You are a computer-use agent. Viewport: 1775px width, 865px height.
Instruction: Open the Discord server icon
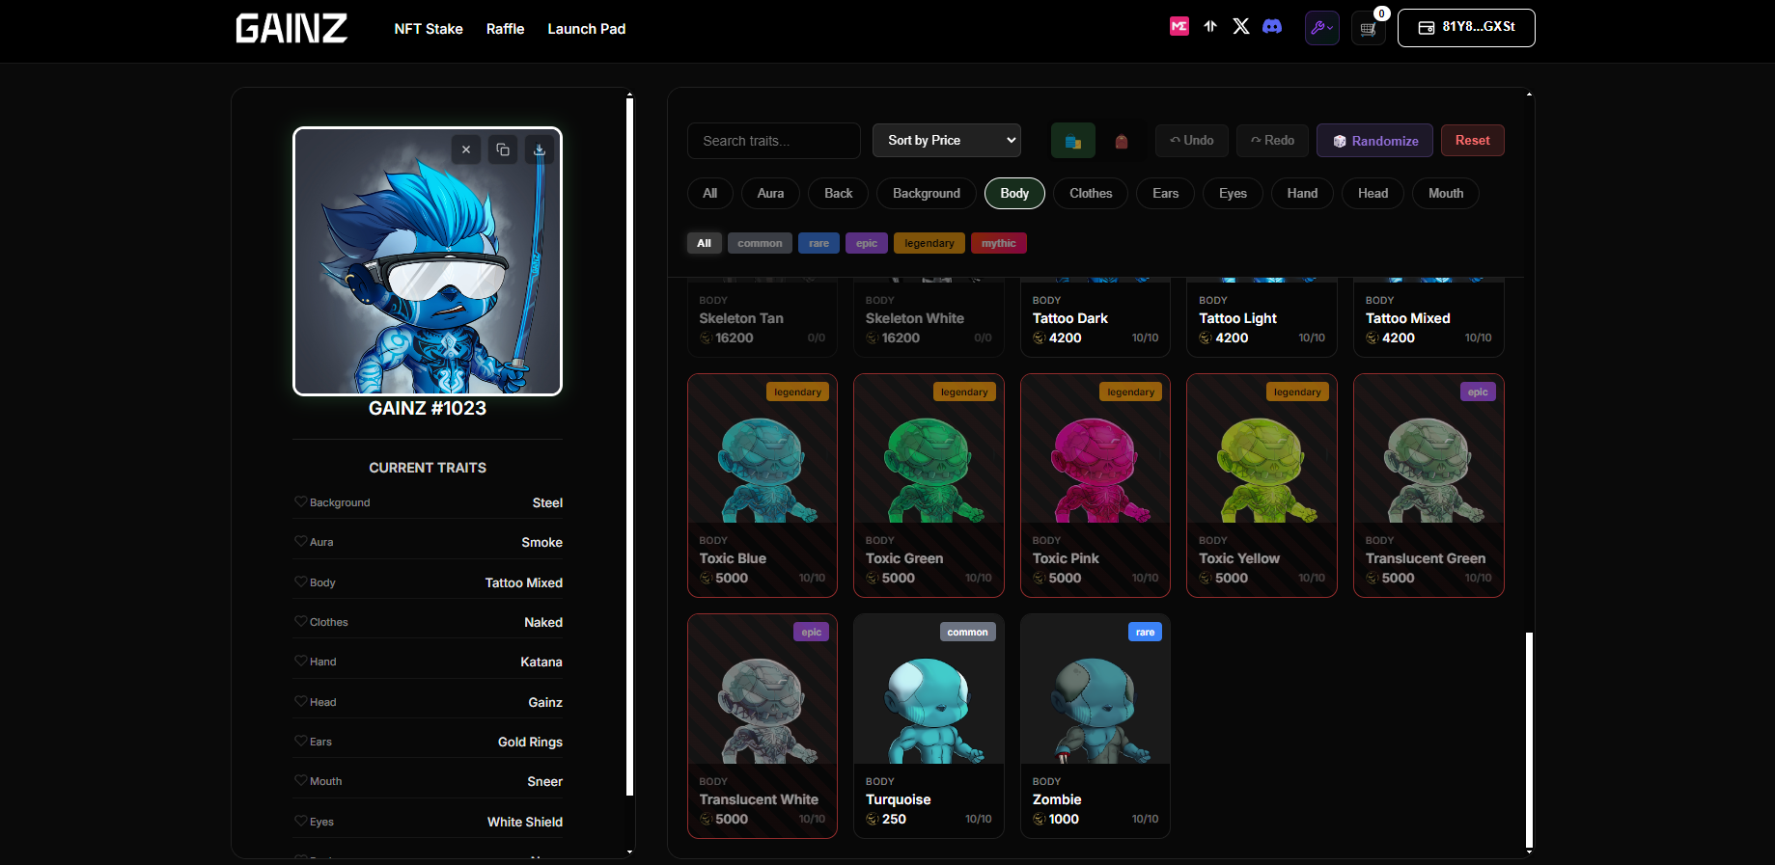coord(1272,27)
